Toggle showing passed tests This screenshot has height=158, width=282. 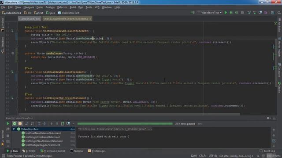[15, 124]
